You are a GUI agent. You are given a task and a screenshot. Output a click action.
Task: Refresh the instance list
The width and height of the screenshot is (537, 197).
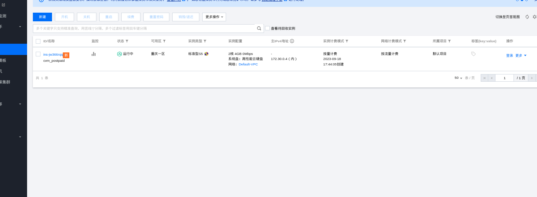point(527,17)
